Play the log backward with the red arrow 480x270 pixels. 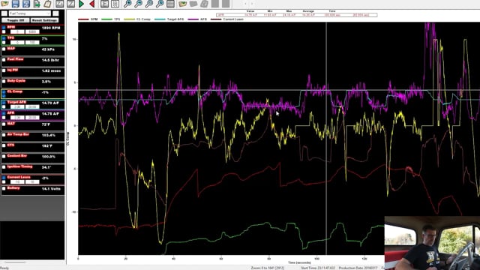91,4
